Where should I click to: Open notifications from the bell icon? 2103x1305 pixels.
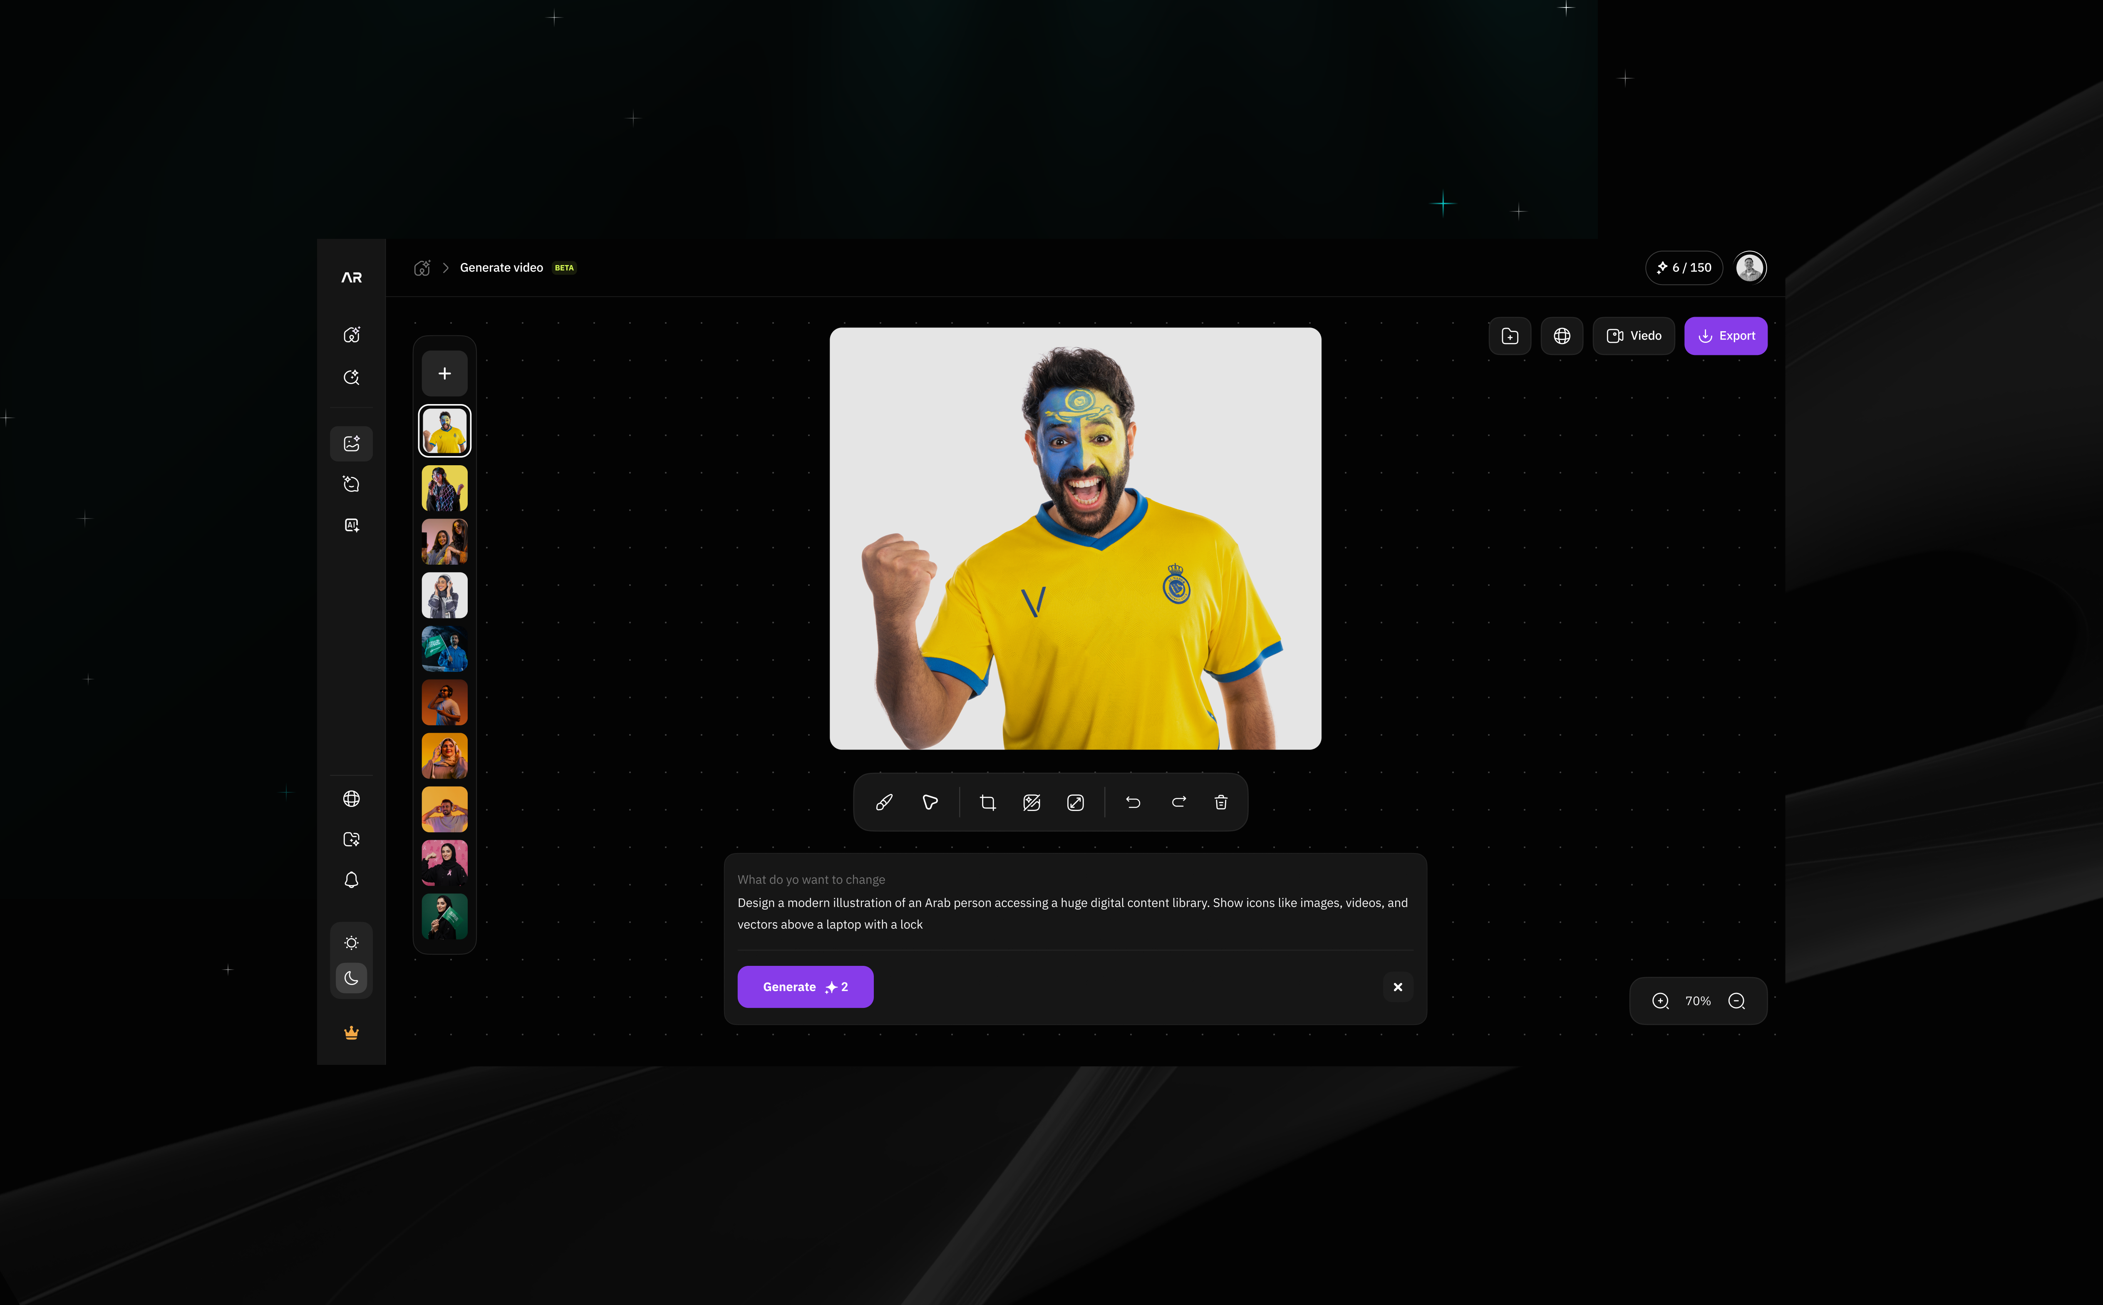click(351, 878)
